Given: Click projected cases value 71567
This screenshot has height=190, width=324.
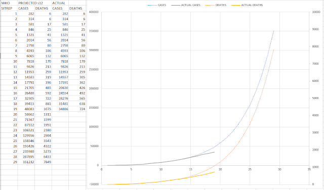Looking at the screenshot, I should click(x=26, y=120).
